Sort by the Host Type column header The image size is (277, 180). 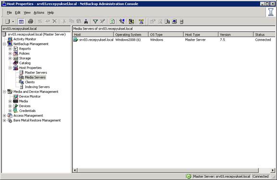[201, 34]
